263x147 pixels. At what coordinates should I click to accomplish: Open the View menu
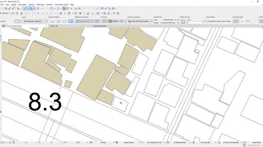coord(7,4)
